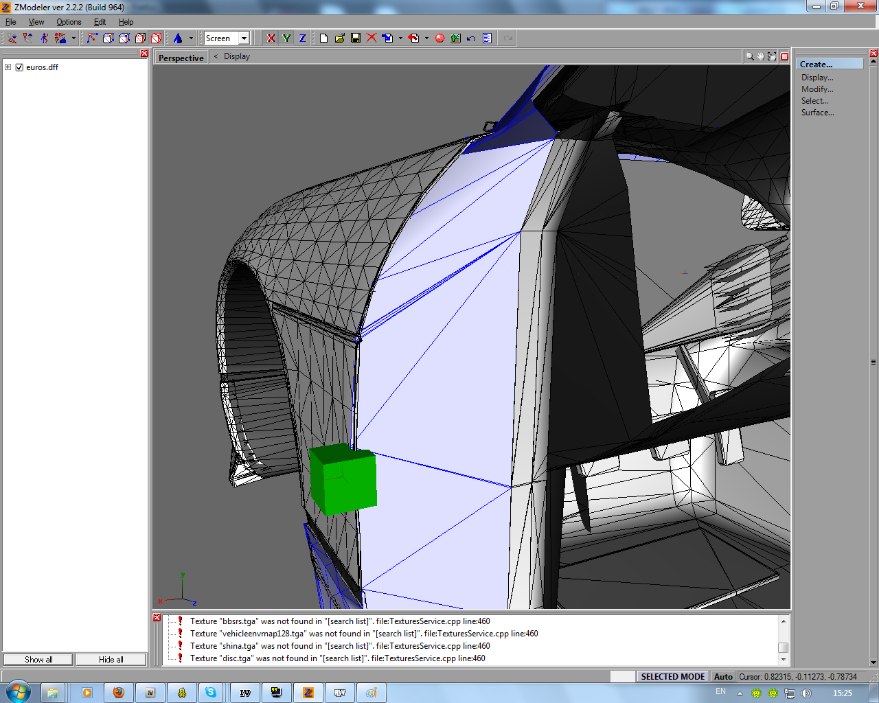Screen dimensions: 879x703
Task: Toggle the Y axis constraint
Action: [286, 38]
